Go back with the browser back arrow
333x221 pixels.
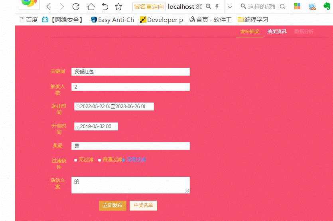(x=49, y=7)
